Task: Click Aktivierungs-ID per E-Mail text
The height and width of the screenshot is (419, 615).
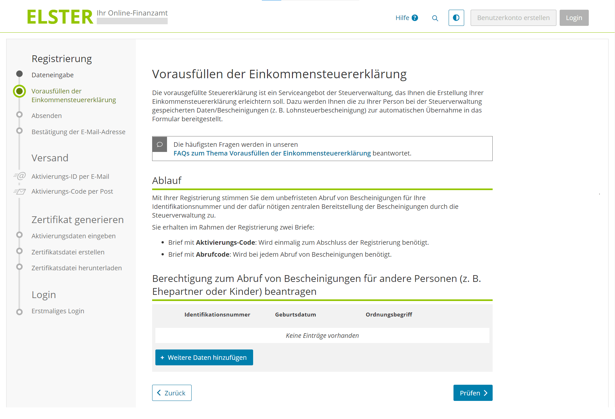Action: [x=70, y=177]
